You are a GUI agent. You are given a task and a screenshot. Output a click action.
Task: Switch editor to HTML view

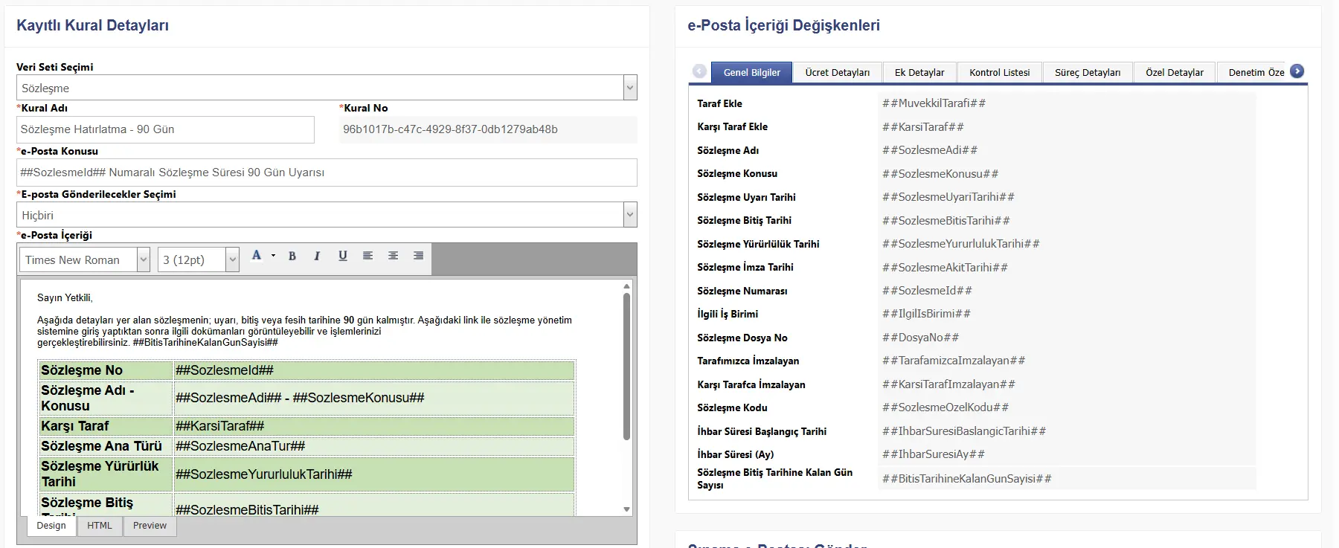(100, 526)
